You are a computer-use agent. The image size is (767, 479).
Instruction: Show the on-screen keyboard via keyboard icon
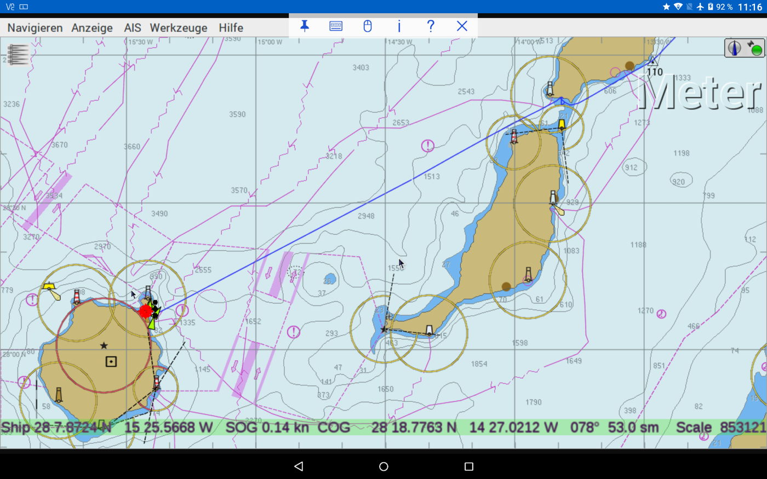[336, 26]
